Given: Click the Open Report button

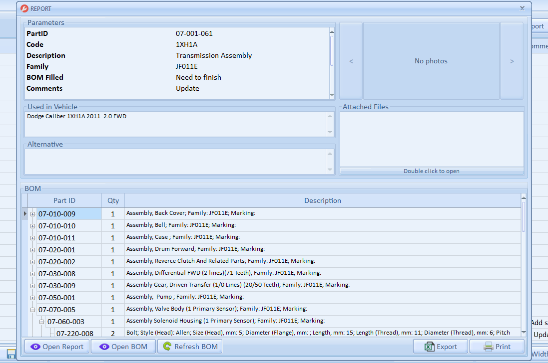Looking at the screenshot, I should point(57,347).
